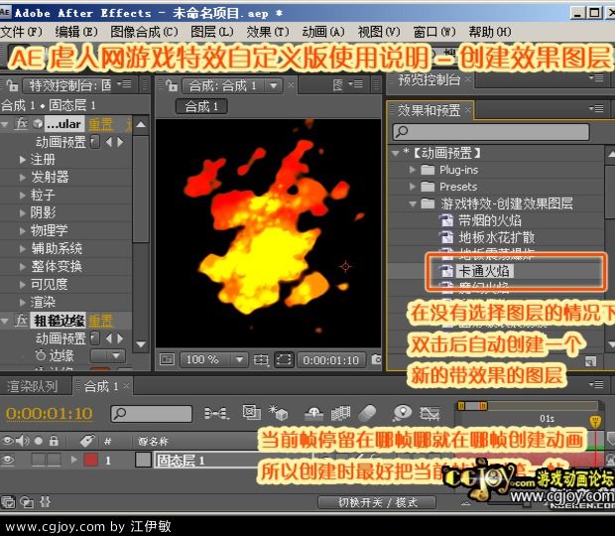Image resolution: width=615 pixels, height=536 pixels.
Task: Click the timeline current time 0:00:01:10
Action: 50,414
